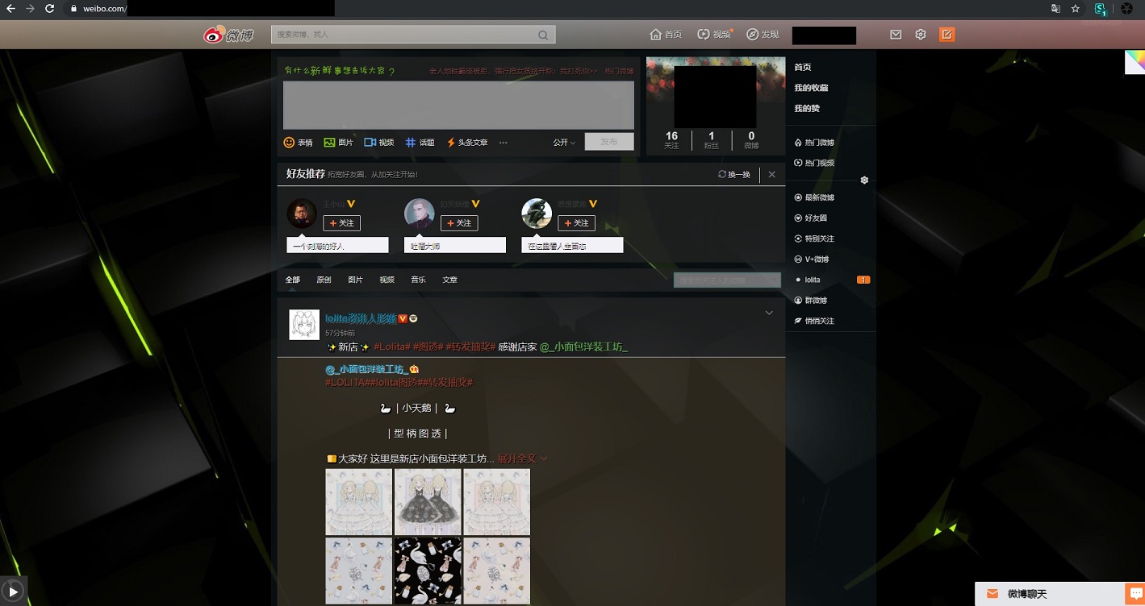Select 特别关注 in the sidebar
The image size is (1145, 606).
(x=814, y=239)
